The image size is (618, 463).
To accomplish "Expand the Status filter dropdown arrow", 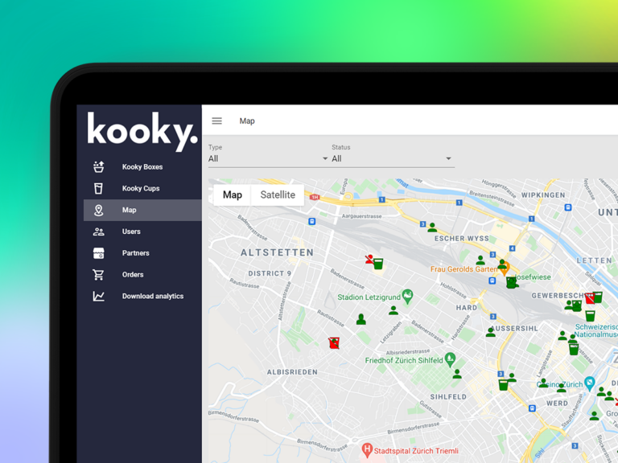I will pyautogui.click(x=448, y=158).
